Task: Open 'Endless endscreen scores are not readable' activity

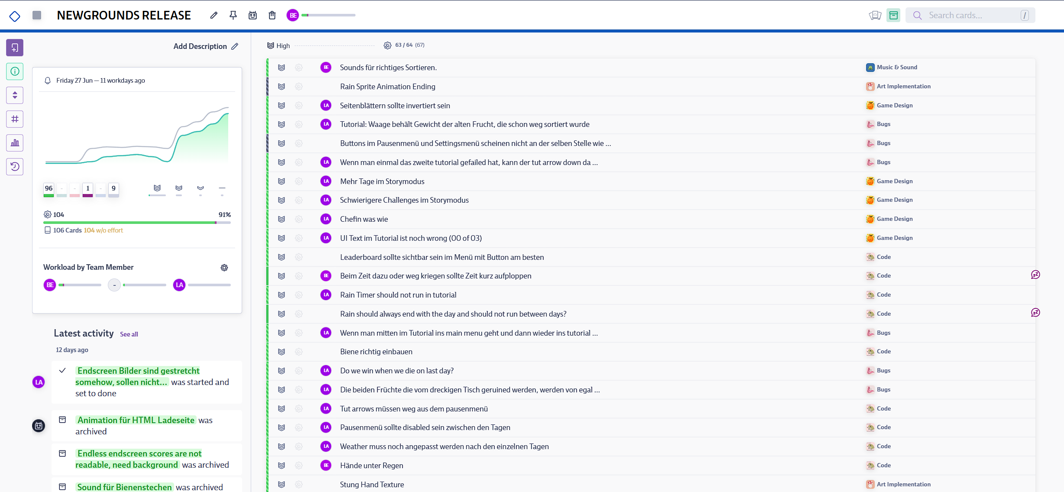Action: tap(146, 459)
